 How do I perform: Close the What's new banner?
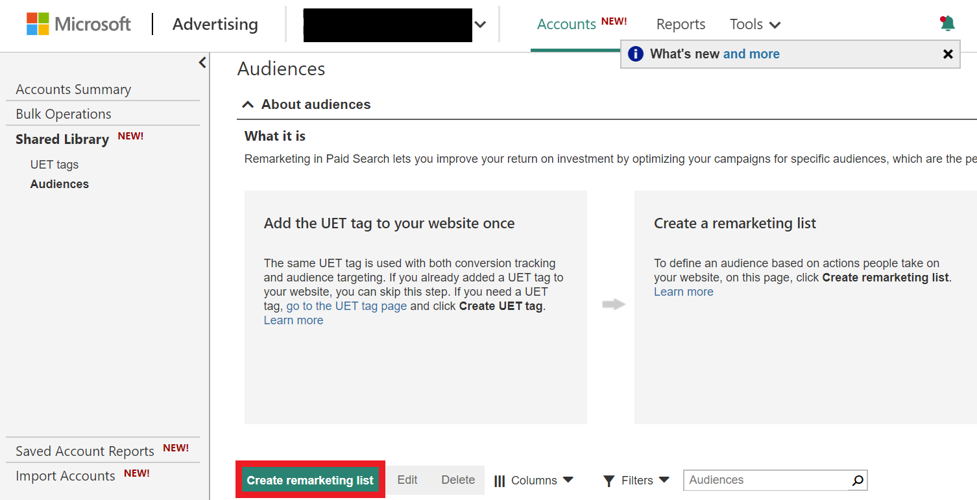point(948,54)
